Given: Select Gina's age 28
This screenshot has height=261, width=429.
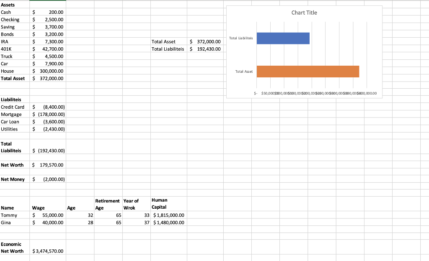Looking at the screenshot, I should pos(80,223).
